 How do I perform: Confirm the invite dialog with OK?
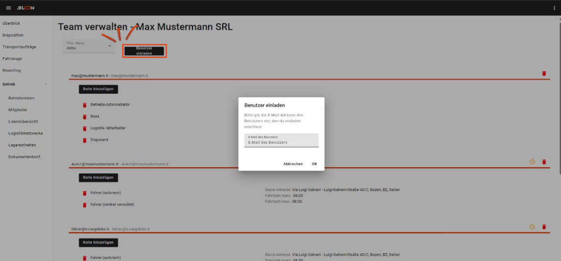314,164
